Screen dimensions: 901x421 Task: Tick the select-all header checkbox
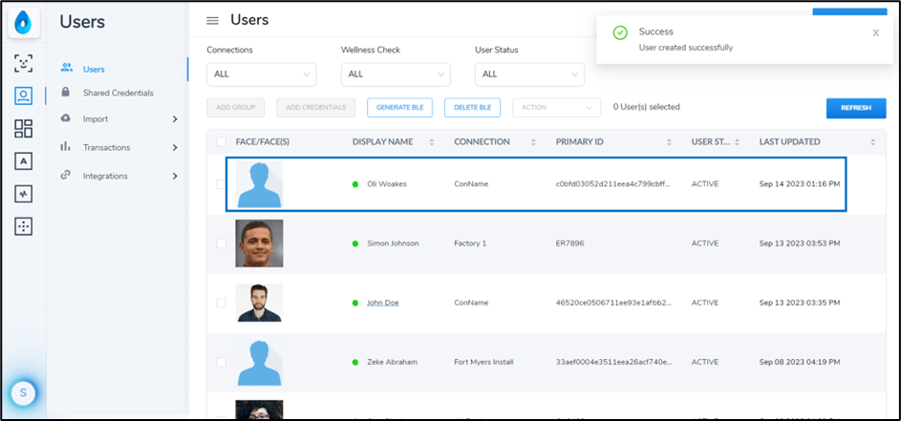click(x=222, y=142)
